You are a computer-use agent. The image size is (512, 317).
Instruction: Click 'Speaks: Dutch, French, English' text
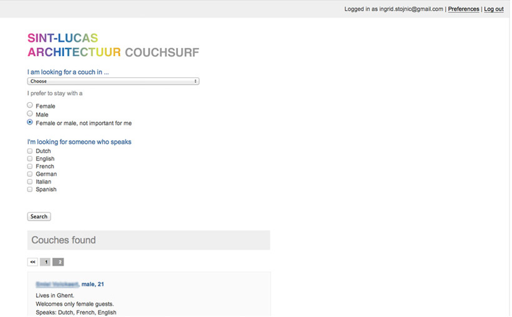(x=76, y=313)
